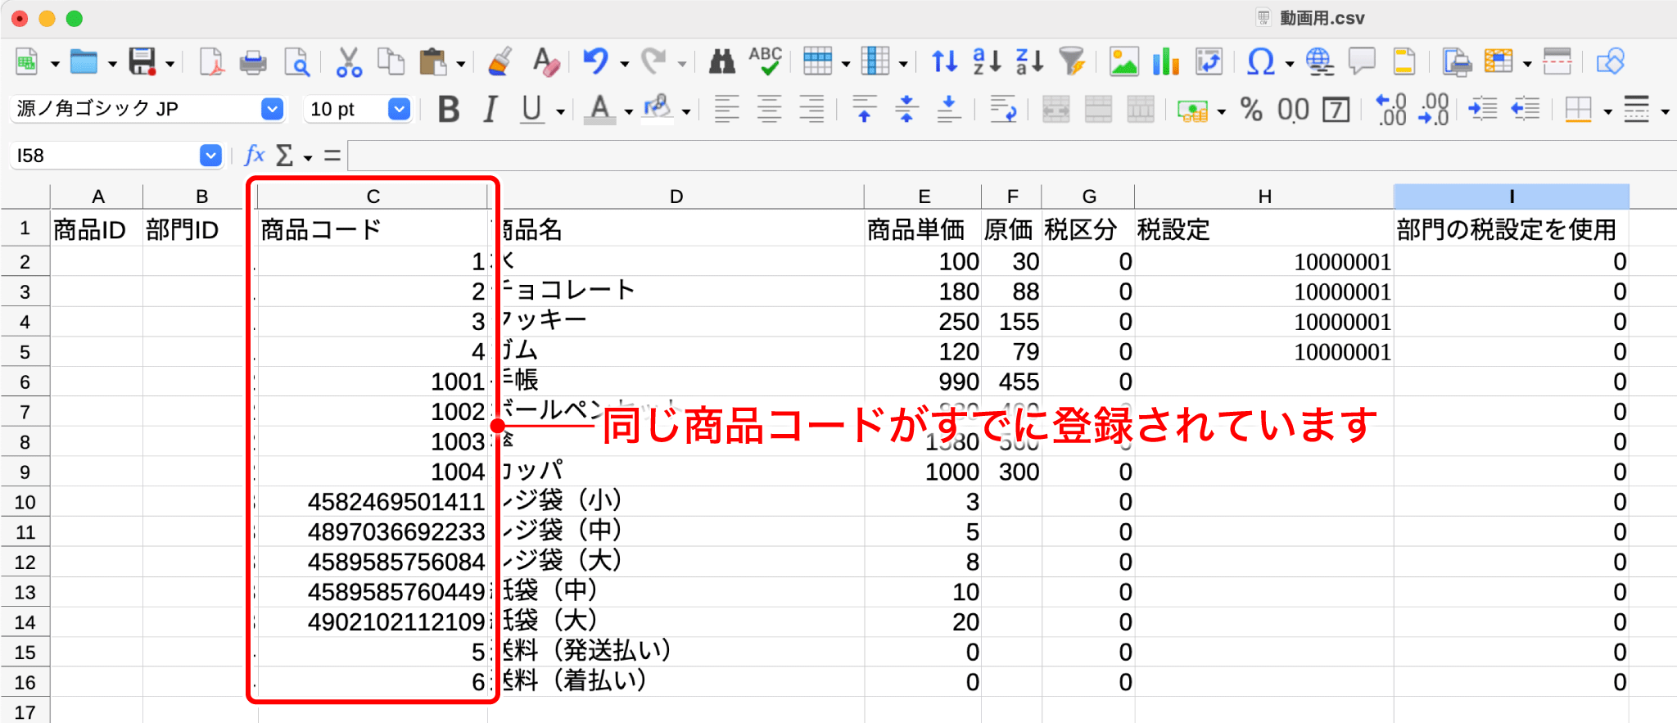The height and width of the screenshot is (723, 1677).
Task: Insert Pivot Table icon
Action: [x=1209, y=61]
